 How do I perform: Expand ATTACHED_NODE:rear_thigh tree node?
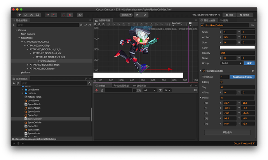pyautogui.click(x=28, y=65)
